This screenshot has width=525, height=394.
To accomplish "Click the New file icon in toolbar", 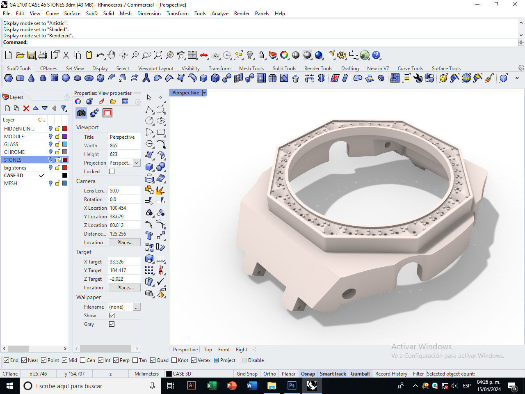I will point(8,55).
